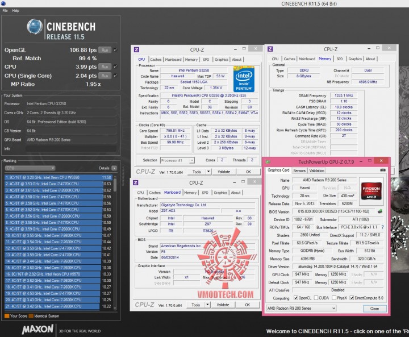The height and width of the screenshot is (337, 409).
Task: Click the GPU-Z Driver Version field
Action: coord(338,267)
